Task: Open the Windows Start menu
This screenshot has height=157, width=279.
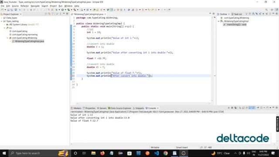Action: (4, 153)
